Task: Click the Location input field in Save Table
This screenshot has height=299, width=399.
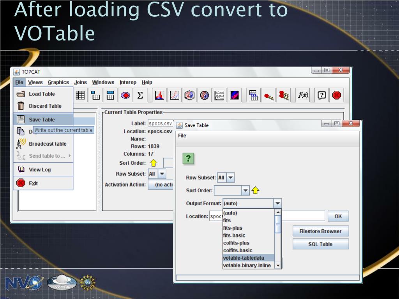Action: point(267,216)
